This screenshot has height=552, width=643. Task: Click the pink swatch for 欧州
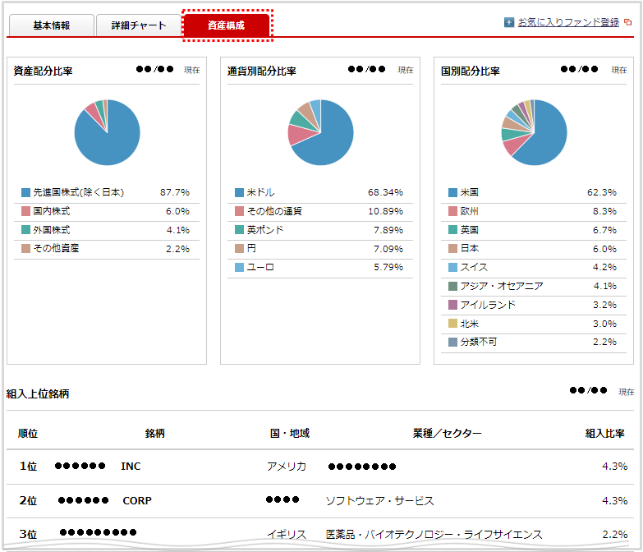coord(452,211)
